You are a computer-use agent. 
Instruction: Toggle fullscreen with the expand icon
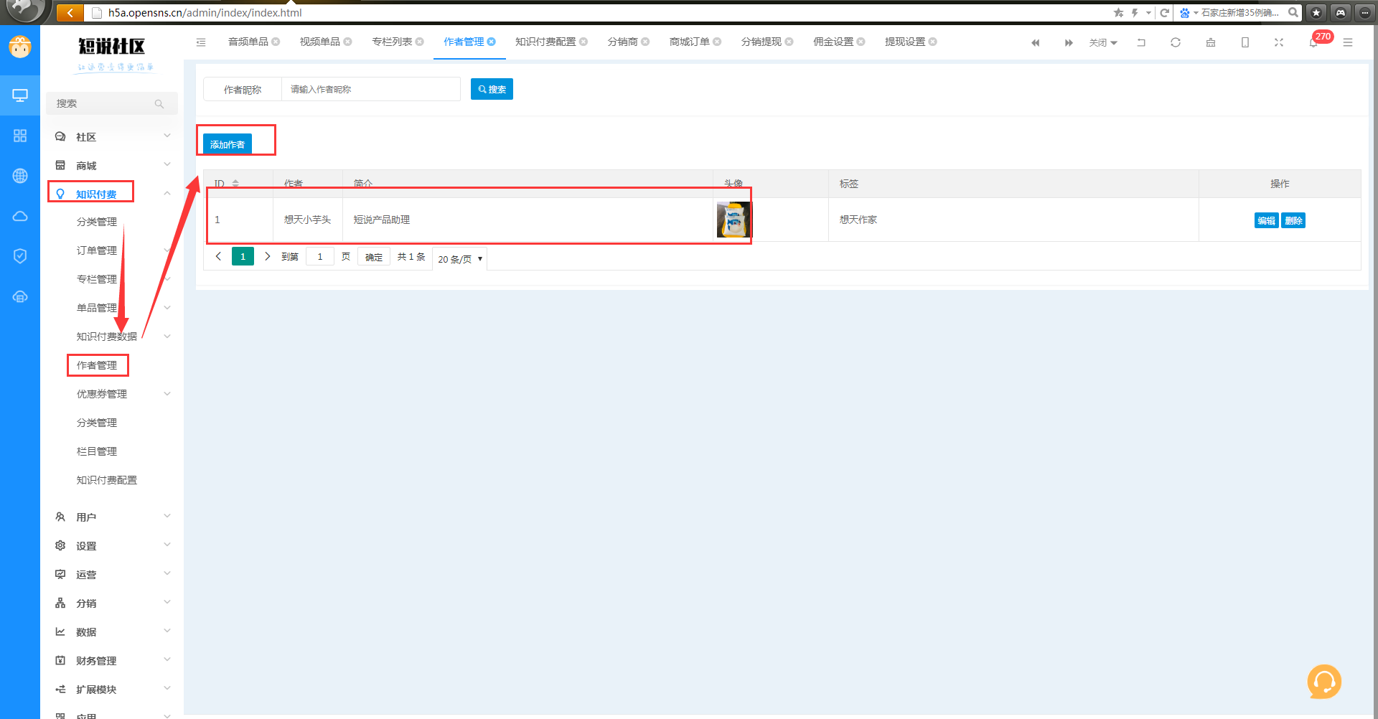pos(1279,42)
